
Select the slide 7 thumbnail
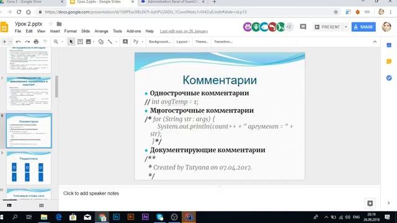pos(29,94)
